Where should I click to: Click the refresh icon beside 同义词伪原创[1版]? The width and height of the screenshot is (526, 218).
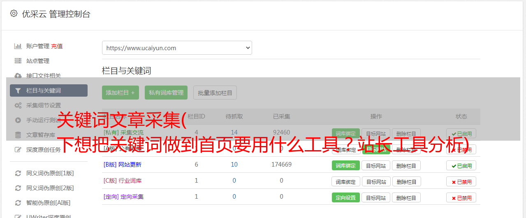pos(18,173)
